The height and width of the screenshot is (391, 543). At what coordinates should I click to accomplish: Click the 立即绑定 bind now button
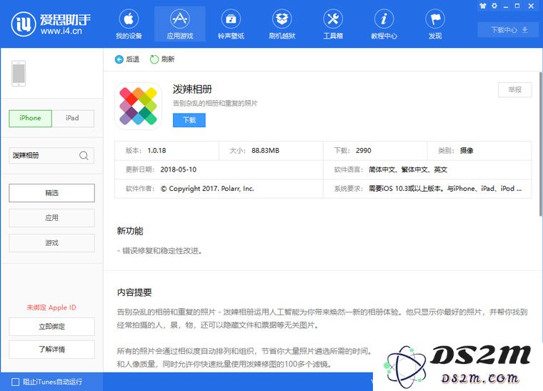coord(51,327)
